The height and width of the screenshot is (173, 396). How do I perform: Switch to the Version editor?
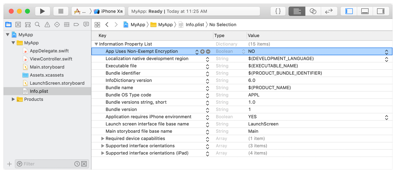(329, 11)
